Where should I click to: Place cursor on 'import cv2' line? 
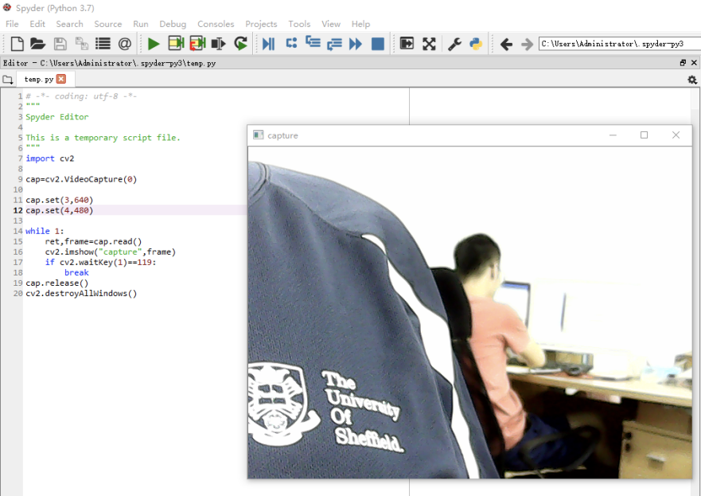click(50, 158)
